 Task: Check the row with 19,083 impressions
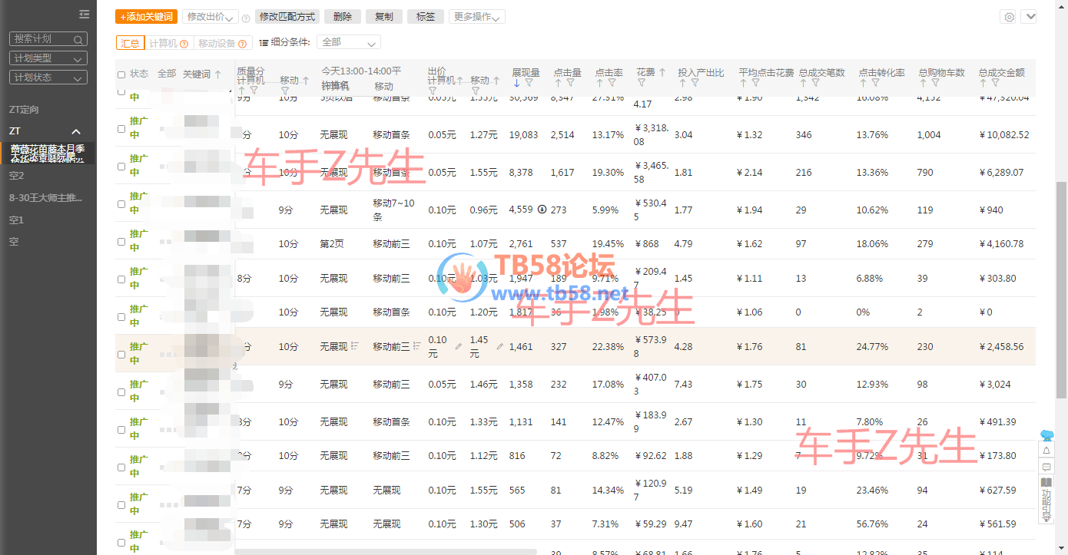[x=121, y=129]
